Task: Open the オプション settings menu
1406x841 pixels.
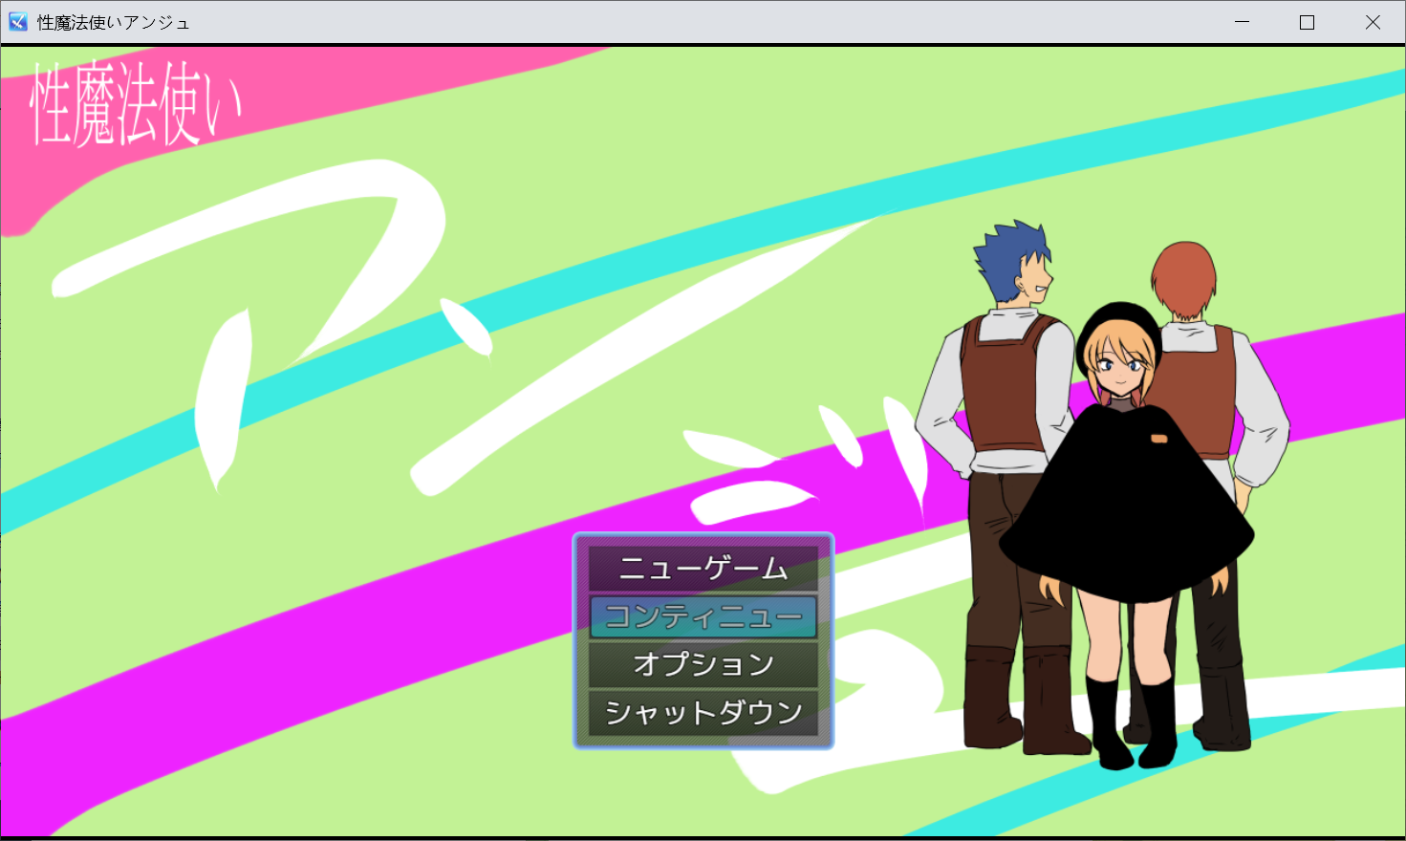Action: (x=703, y=664)
